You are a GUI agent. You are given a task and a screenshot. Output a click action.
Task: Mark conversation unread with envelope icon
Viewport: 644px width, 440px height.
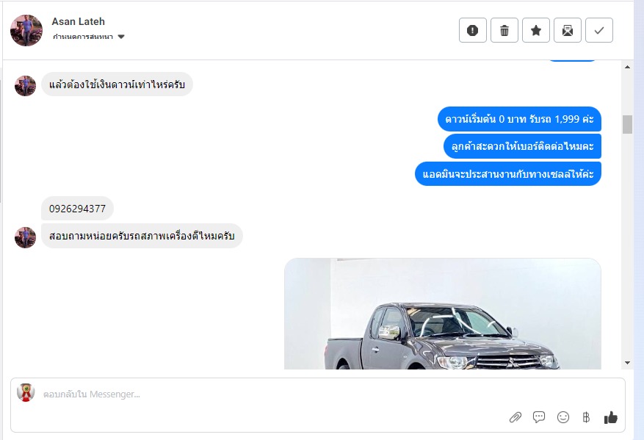[x=568, y=30]
